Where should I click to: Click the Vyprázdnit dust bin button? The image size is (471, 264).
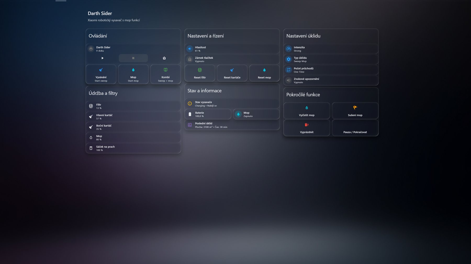point(307,128)
